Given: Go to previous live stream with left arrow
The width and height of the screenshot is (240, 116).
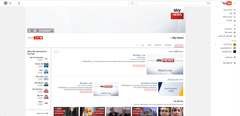Looking at the screenshot, I should coord(55,52).
